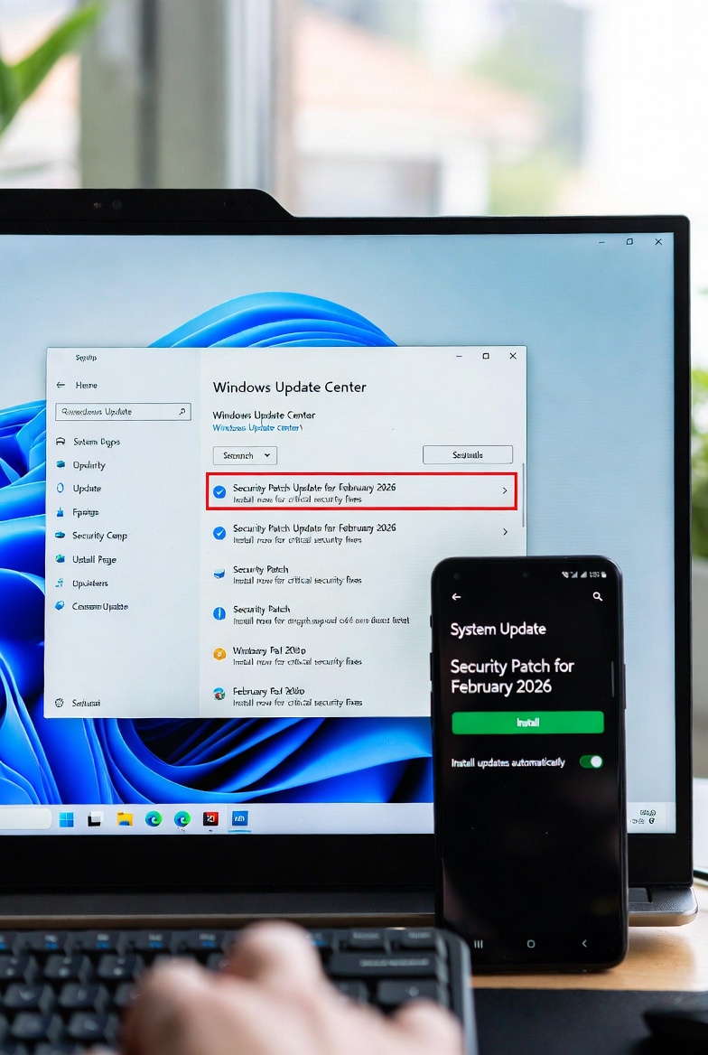The width and height of the screenshot is (708, 1055).
Task: Click the icon beside Ustall Page
Action: [x=61, y=559]
